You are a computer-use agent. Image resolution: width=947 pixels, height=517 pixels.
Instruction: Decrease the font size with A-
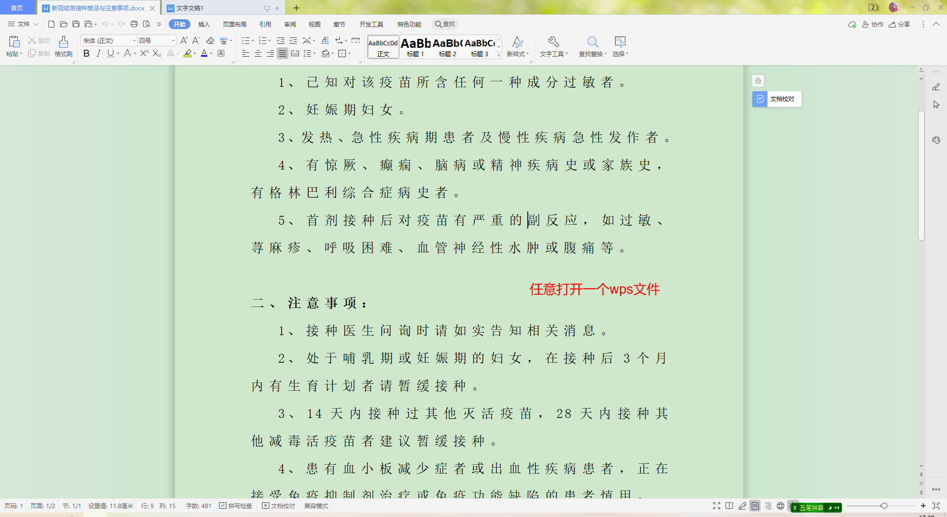[196, 40]
